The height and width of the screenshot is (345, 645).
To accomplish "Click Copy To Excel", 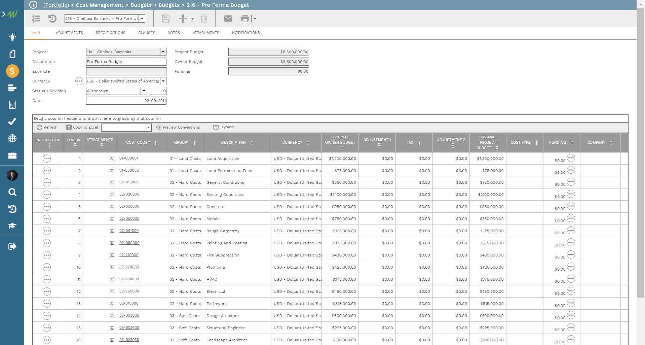I will (82, 127).
